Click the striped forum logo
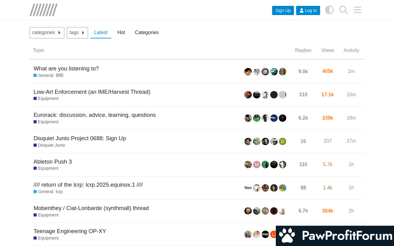The height and width of the screenshot is (246, 394). [43, 10]
